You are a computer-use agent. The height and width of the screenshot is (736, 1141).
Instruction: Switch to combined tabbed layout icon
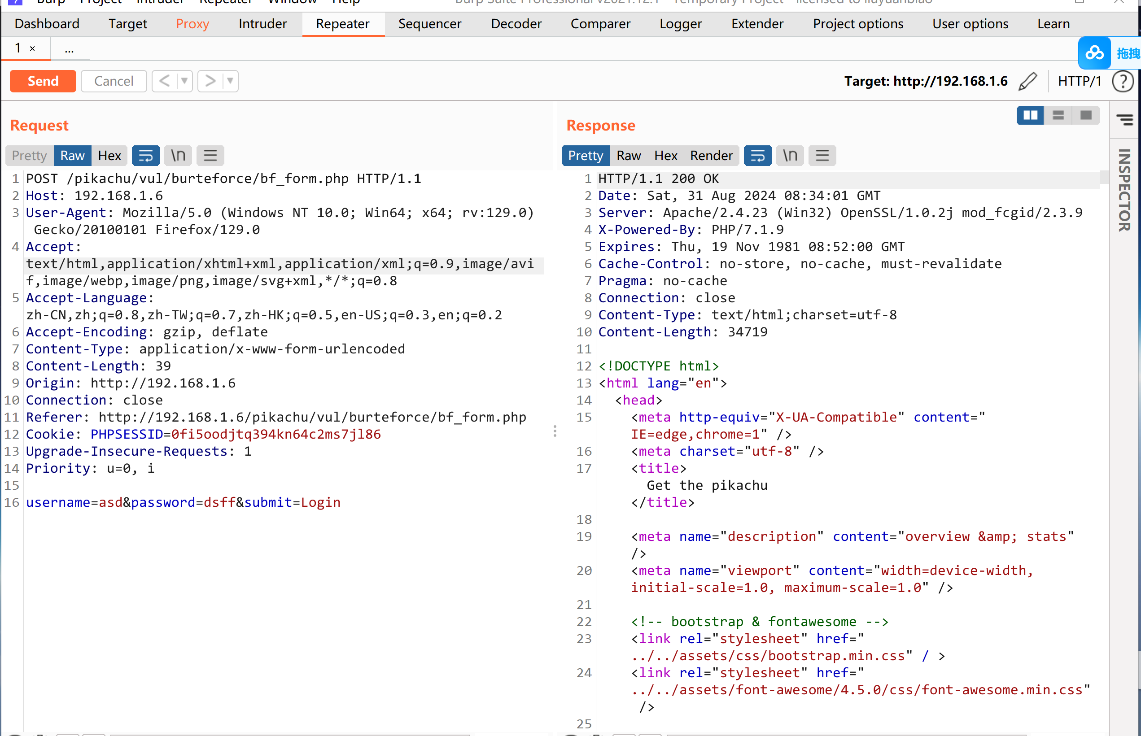[x=1086, y=116]
